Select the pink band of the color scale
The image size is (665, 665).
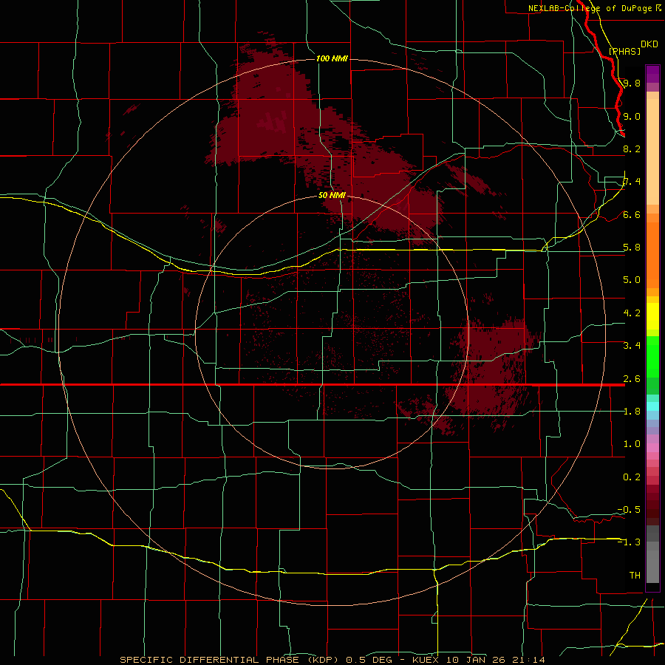(x=652, y=448)
